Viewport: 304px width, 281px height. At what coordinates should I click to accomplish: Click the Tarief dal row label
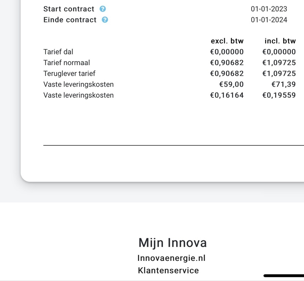[59, 52]
